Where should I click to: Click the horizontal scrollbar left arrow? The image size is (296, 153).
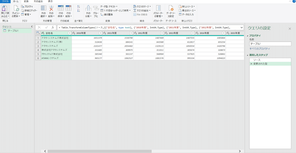(45, 151)
